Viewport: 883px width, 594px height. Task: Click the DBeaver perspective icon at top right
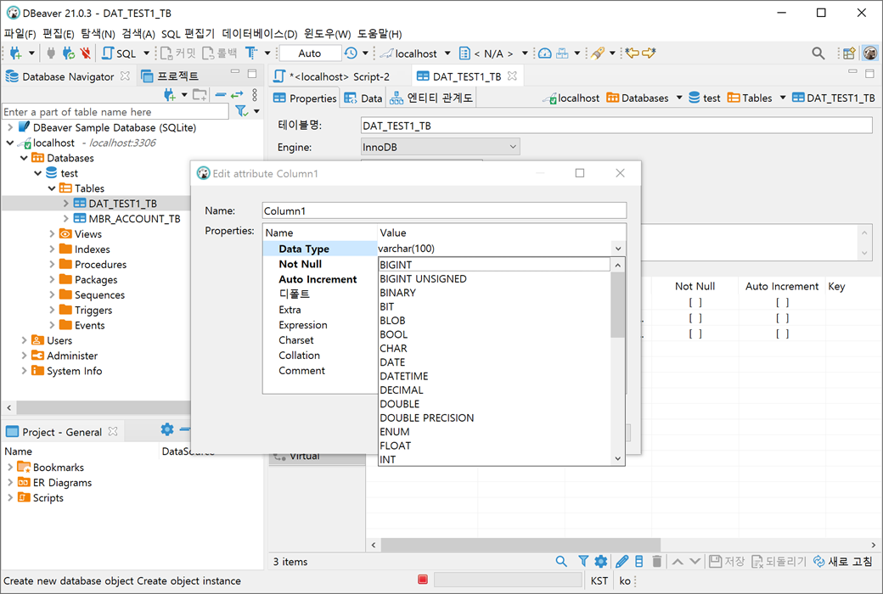click(x=870, y=53)
